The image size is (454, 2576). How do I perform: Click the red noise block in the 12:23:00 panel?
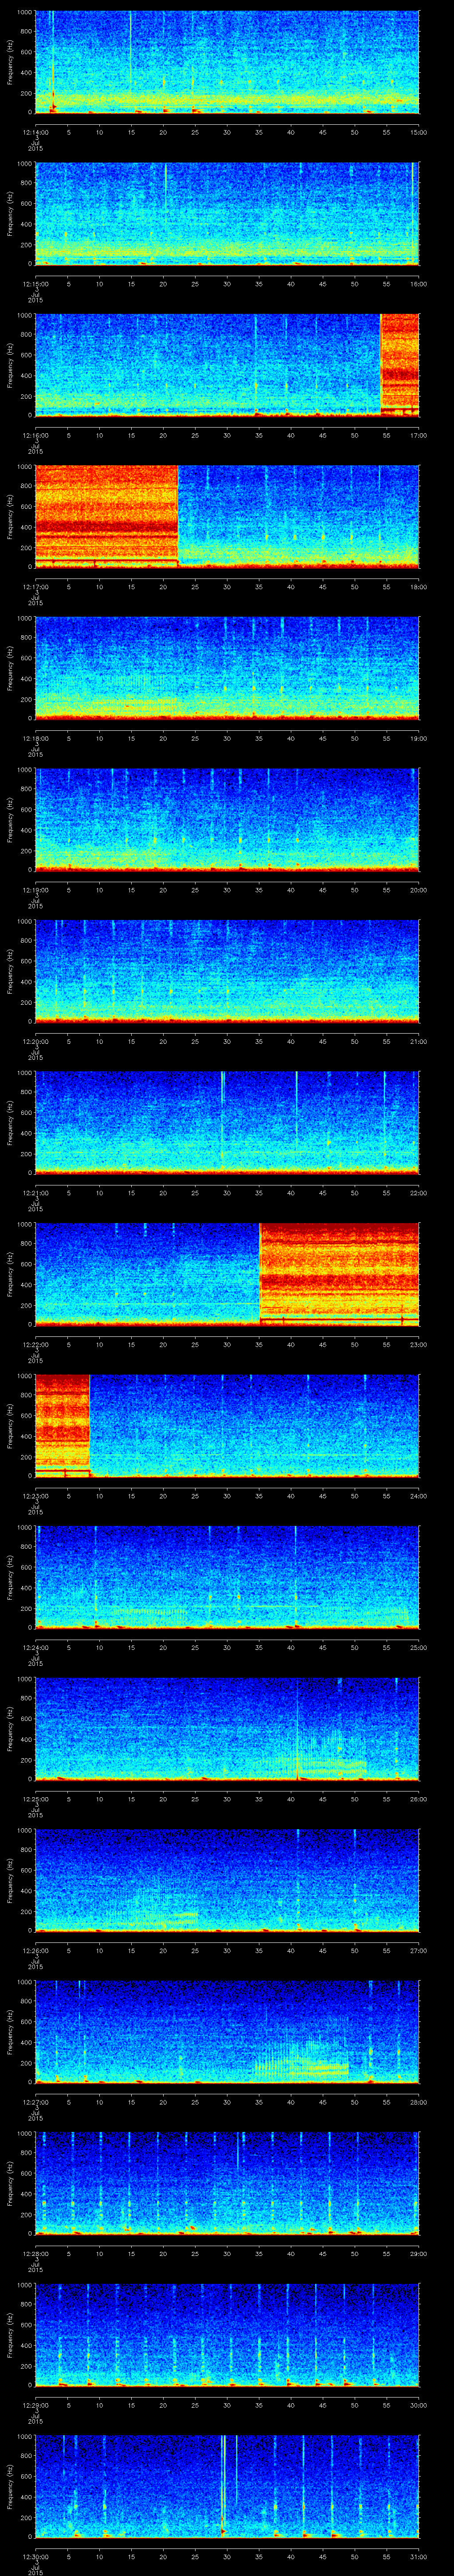62,1425
